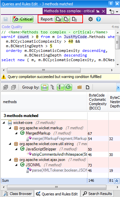Viewport: 120px width, 197px height.
Task: Switch to the Class Browser tab
Action: 18,194
